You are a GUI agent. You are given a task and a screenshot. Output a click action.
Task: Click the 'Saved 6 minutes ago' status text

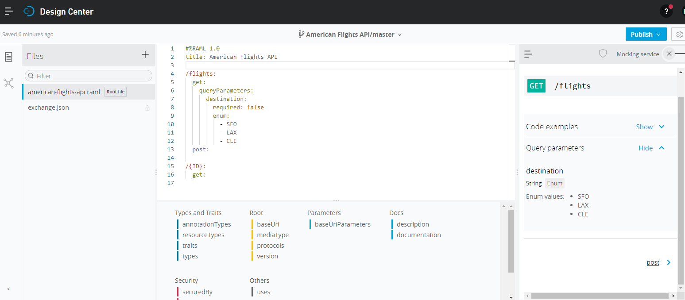coord(28,35)
